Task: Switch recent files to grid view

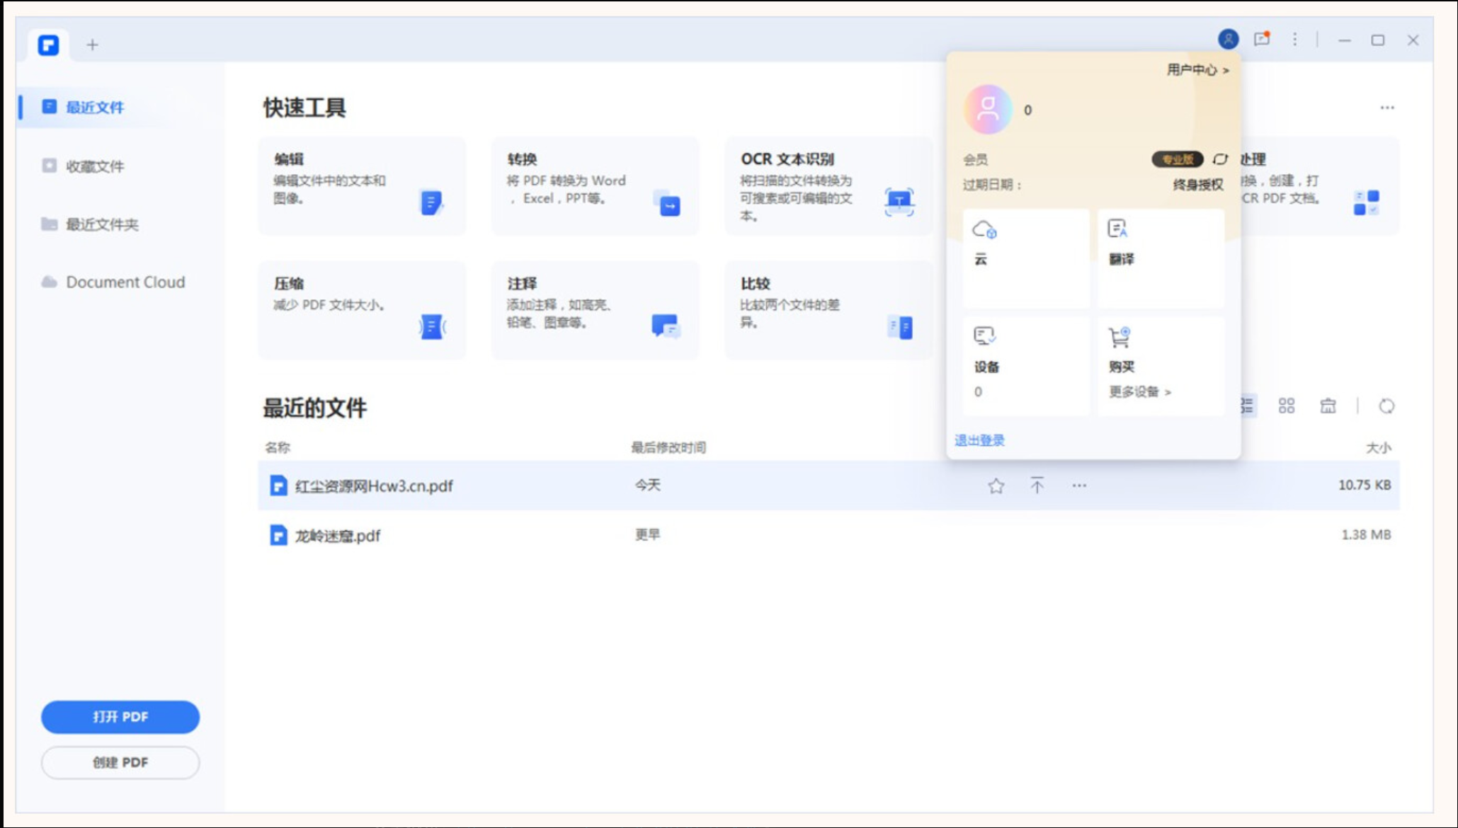Action: coord(1286,406)
